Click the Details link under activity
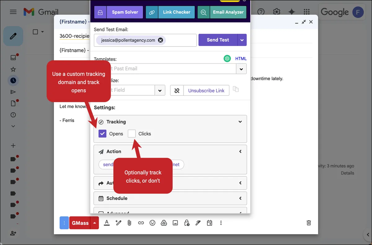This screenshot has height=245, width=372. pyautogui.click(x=348, y=173)
